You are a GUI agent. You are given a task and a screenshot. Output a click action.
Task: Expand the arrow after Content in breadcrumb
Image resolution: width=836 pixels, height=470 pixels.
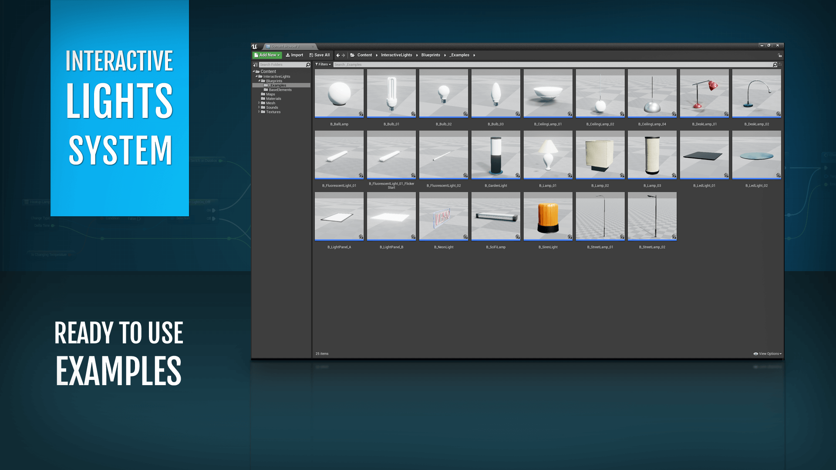point(377,55)
